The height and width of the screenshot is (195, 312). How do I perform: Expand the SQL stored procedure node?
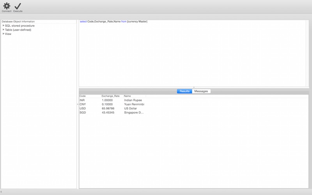[x=4, y=25]
